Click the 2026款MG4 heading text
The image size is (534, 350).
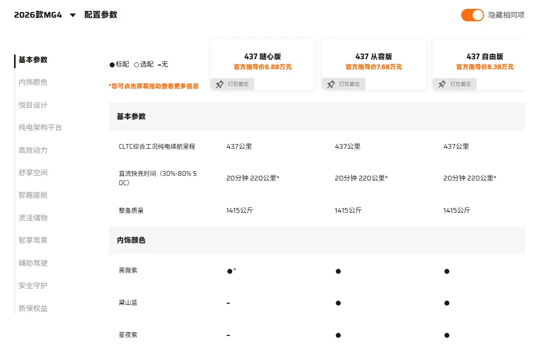(38, 15)
